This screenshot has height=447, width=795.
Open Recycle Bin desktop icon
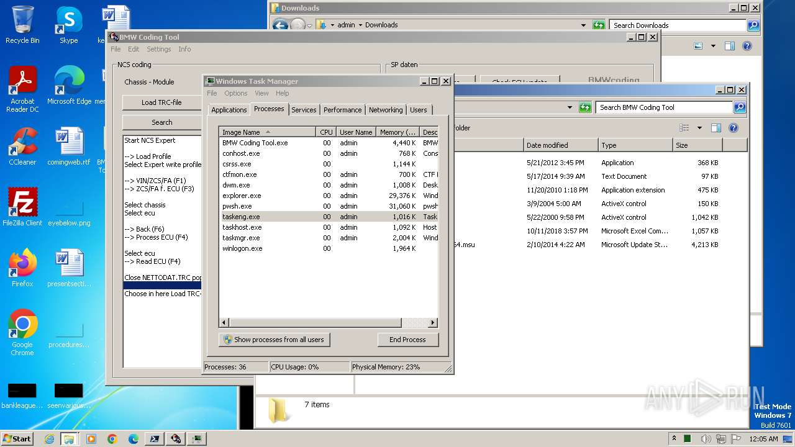click(22, 25)
